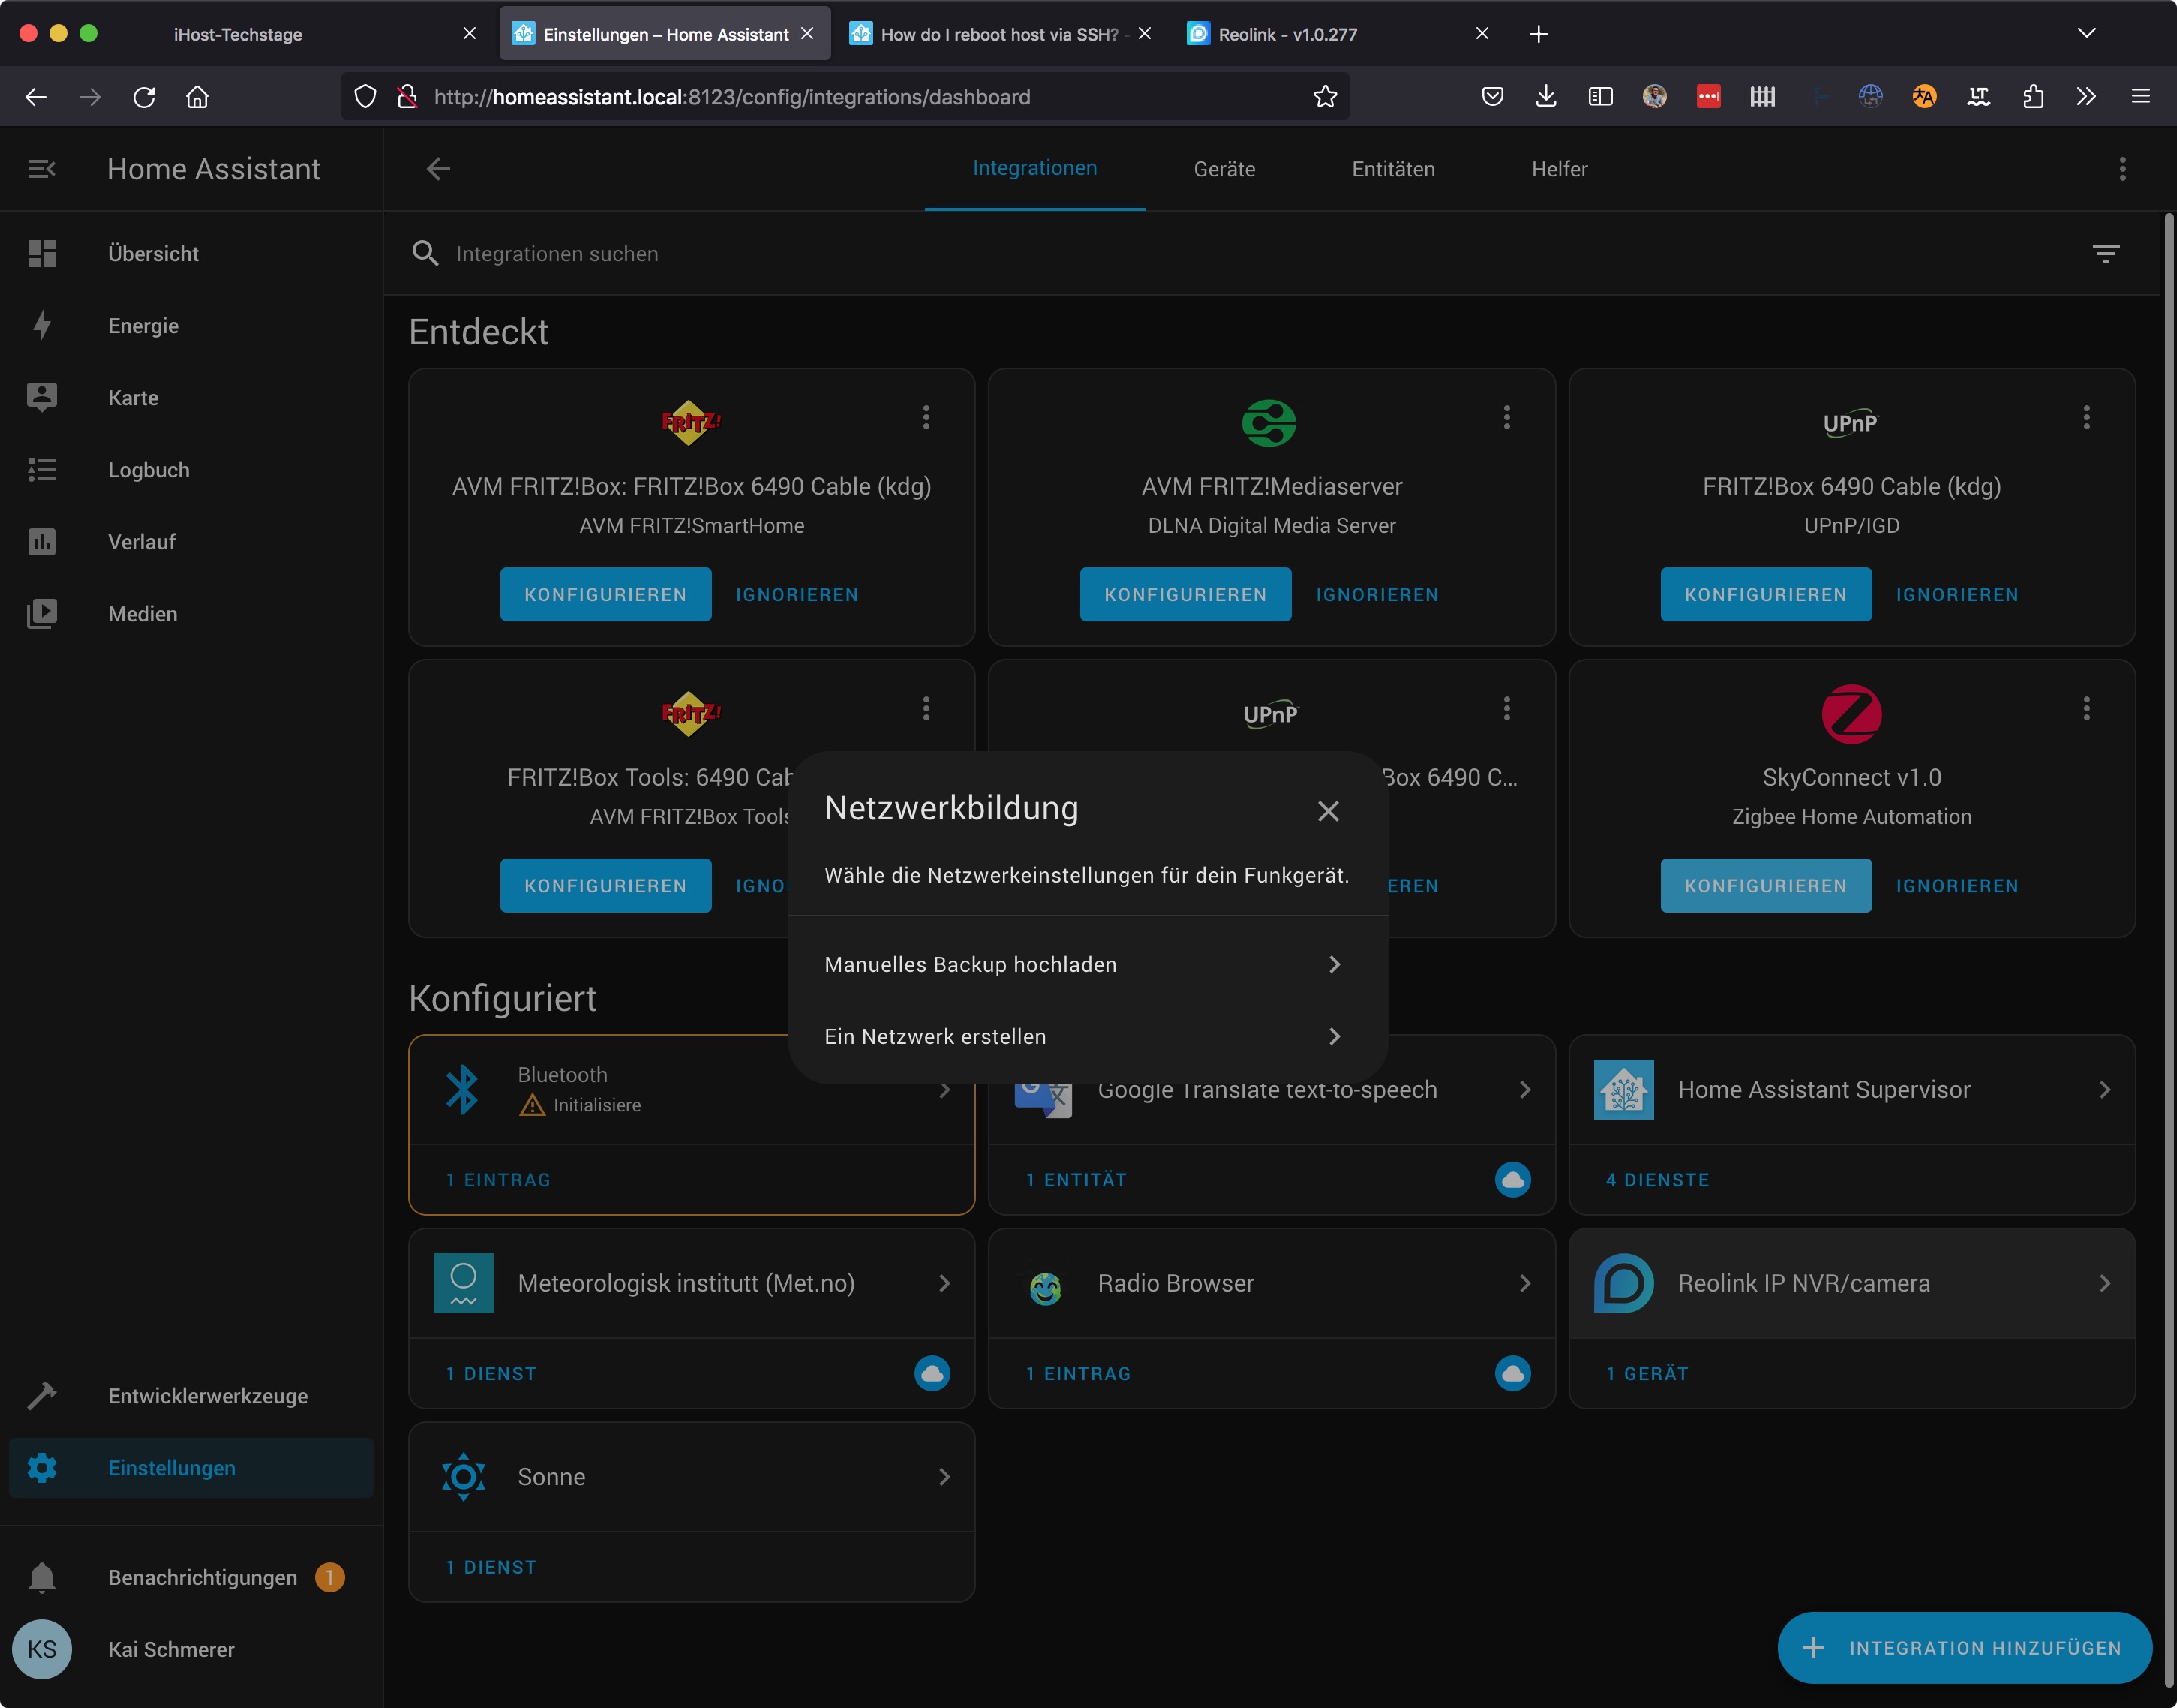
Task: Open three-dot menu on SkyConnect v1.0 card
Action: 2086,709
